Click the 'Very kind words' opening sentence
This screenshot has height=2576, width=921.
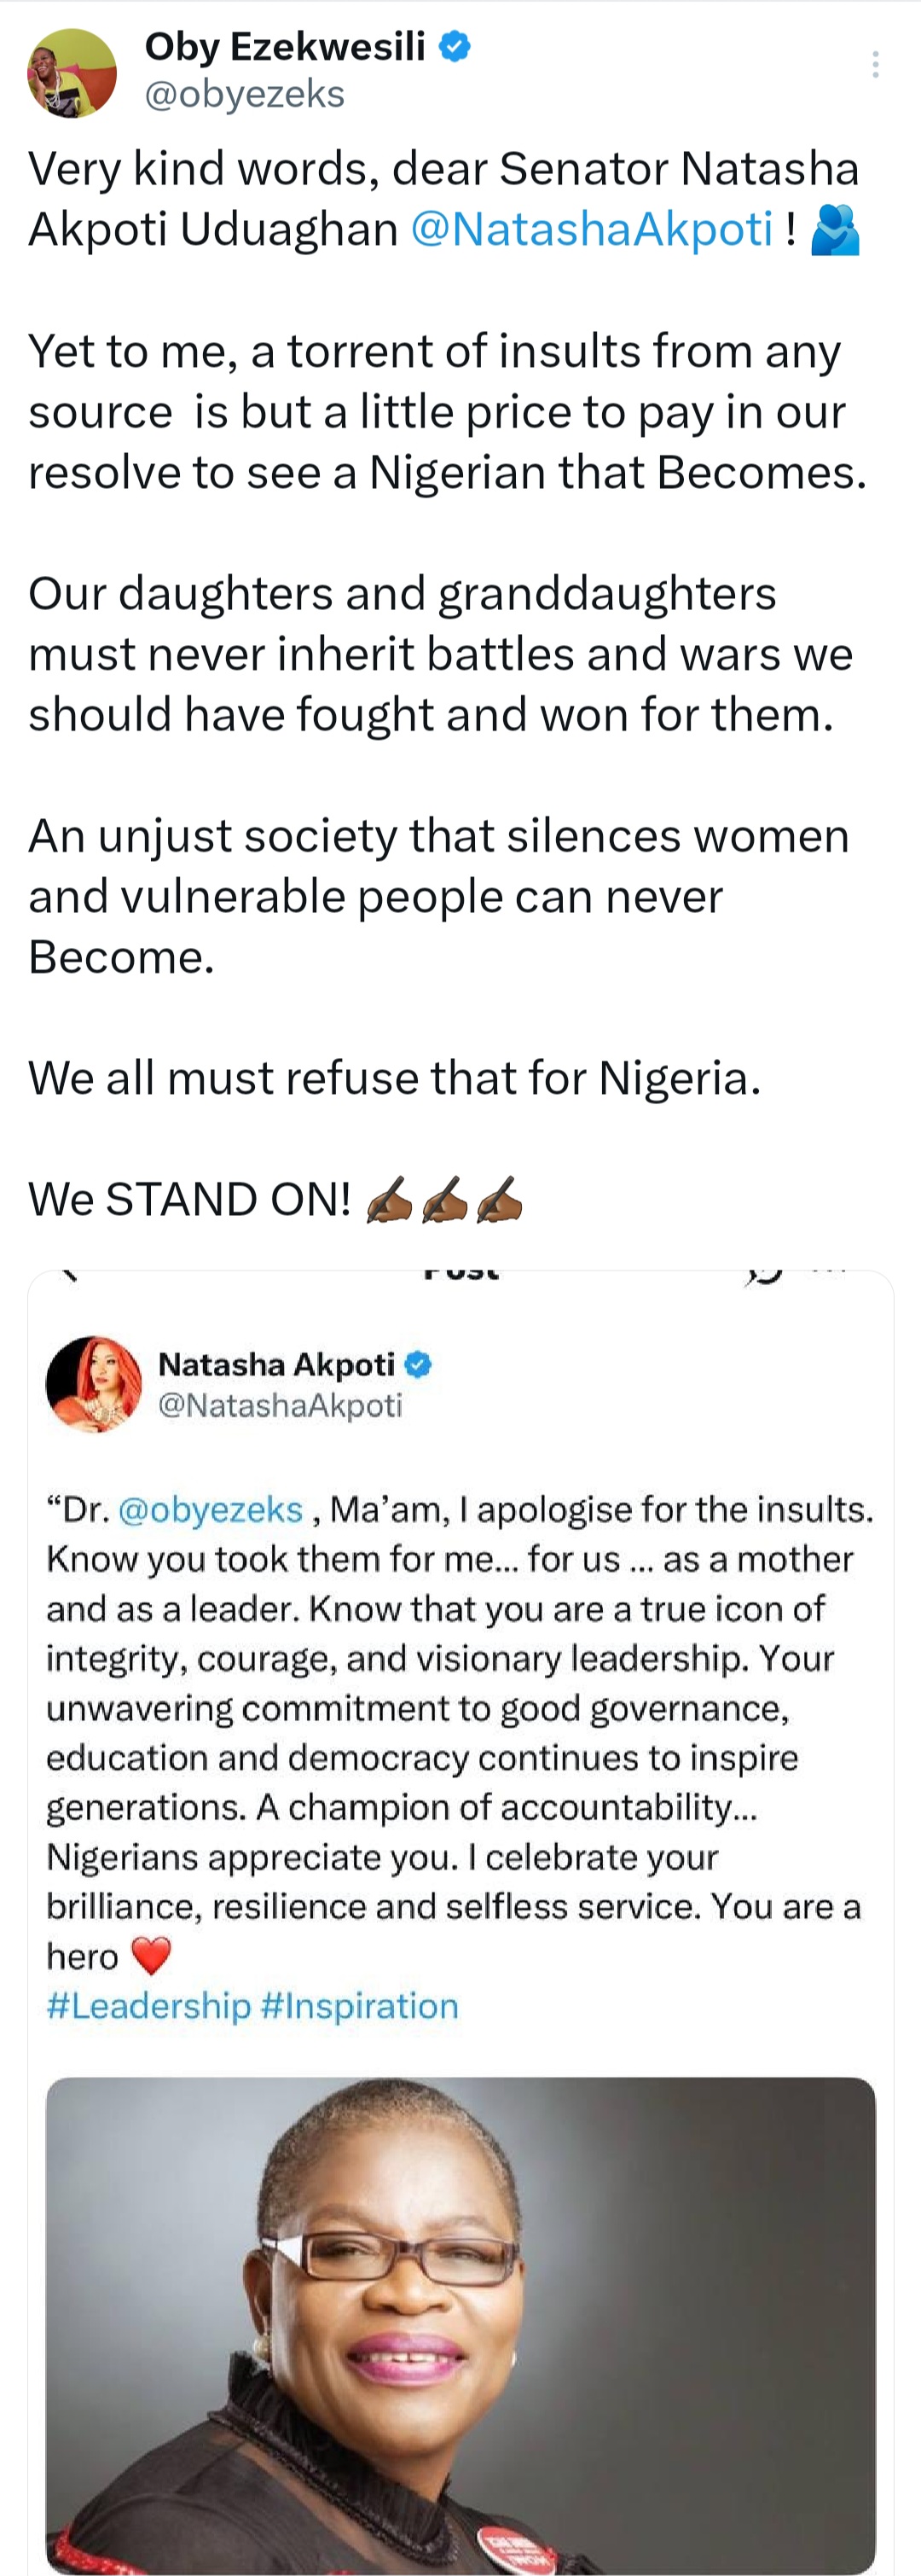pyautogui.click(x=443, y=169)
